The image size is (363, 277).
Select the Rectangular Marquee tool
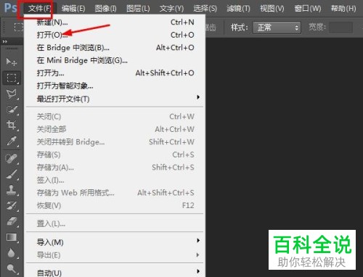coord(12,78)
